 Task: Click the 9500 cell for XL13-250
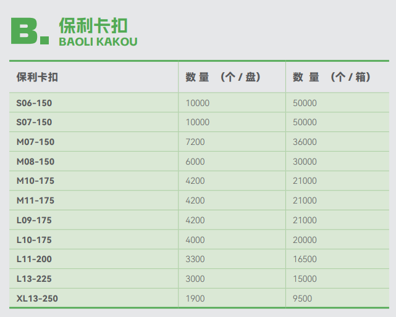click(303, 298)
